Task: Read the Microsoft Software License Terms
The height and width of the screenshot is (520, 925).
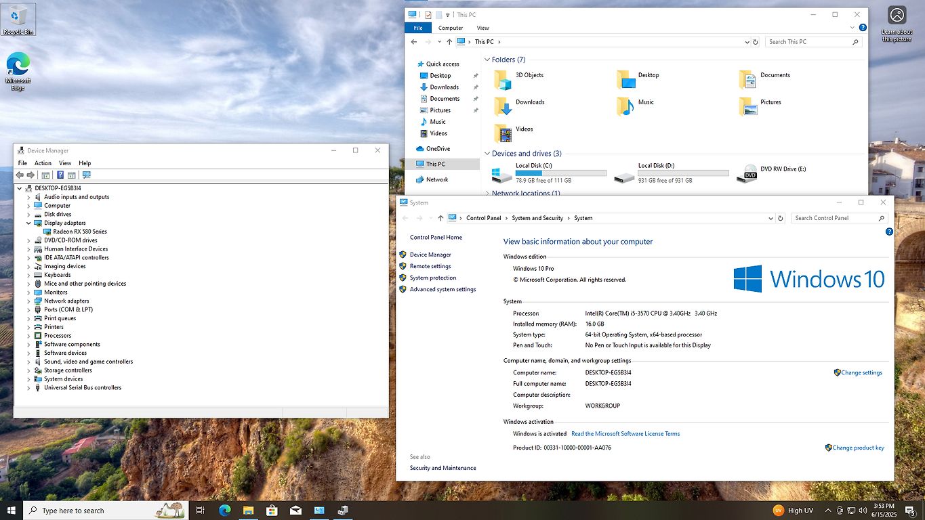Action: 625,433
